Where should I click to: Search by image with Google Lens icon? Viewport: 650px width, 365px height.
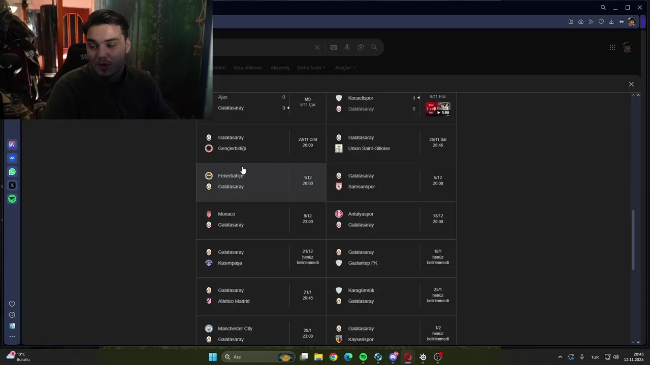361,47
